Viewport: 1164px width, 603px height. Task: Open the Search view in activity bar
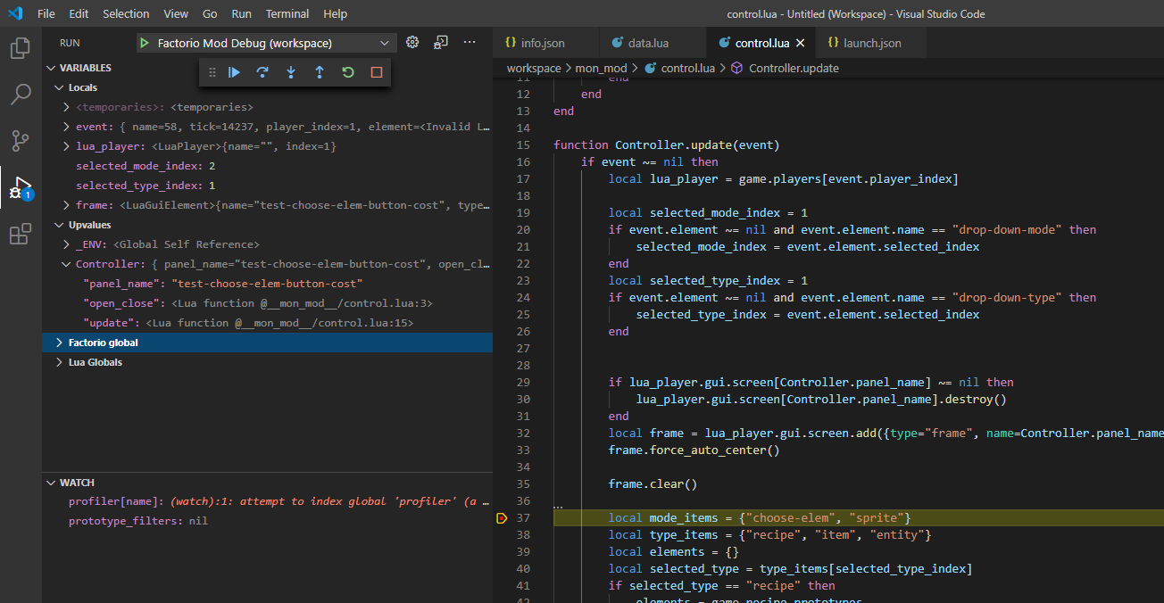(21, 95)
